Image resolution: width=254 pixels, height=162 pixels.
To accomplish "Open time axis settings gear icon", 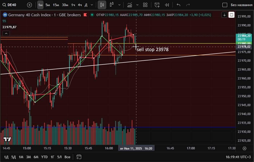I will [244, 148].
